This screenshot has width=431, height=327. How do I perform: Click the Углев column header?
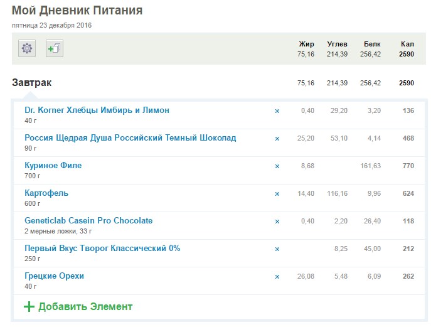tap(338, 44)
